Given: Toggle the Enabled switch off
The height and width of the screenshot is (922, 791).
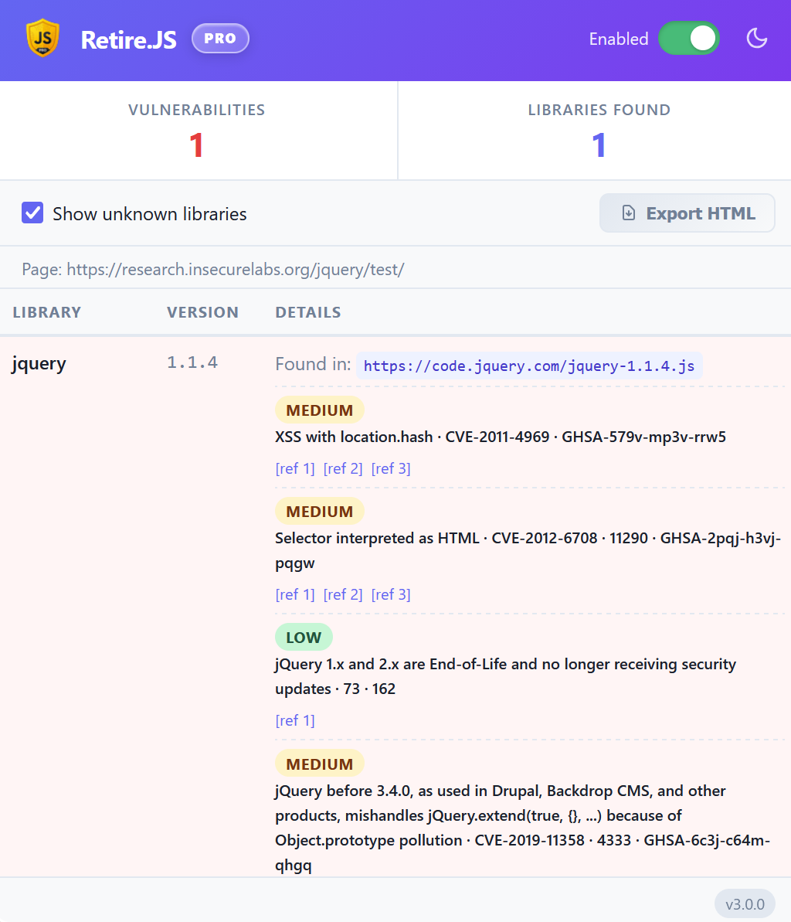Looking at the screenshot, I should click(689, 39).
